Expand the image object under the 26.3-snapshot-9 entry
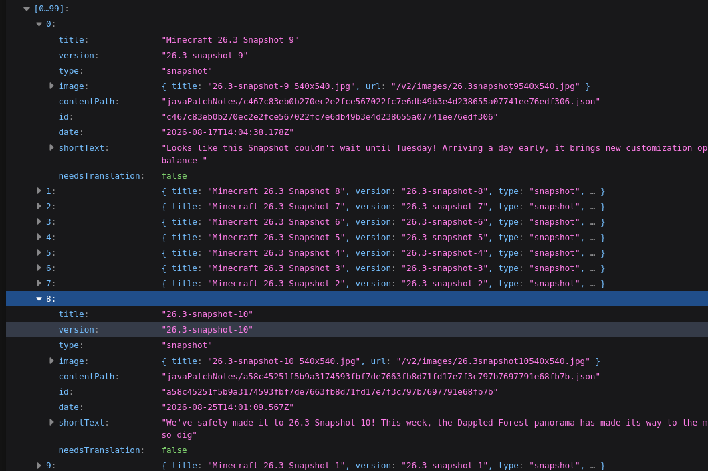The height and width of the screenshot is (471, 708). pos(51,86)
